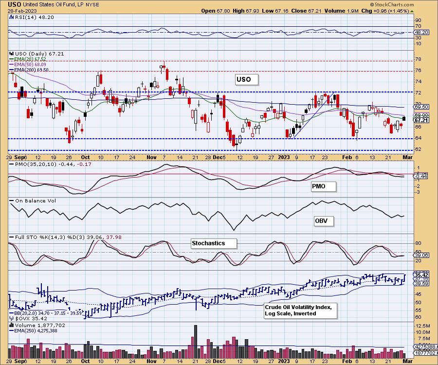Image resolution: width=438 pixels, height=365 pixels.
Task: Click the green EMA(20) legend line swatch
Action: point(12,59)
